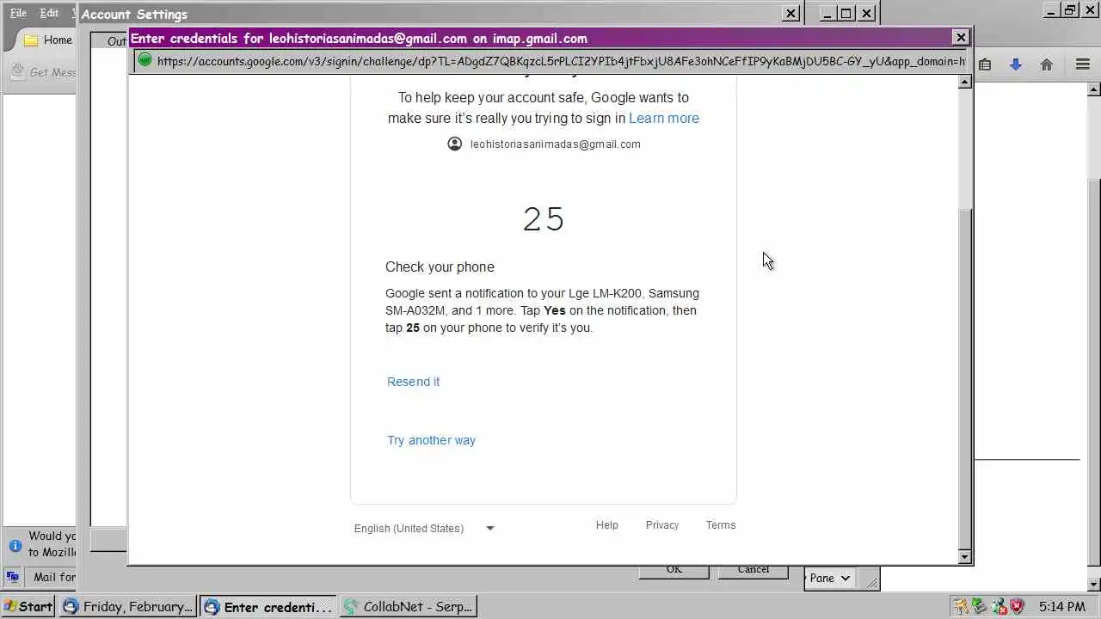This screenshot has height=619, width=1101.
Task: Click the account avatar icon beside the email
Action: tap(455, 144)
